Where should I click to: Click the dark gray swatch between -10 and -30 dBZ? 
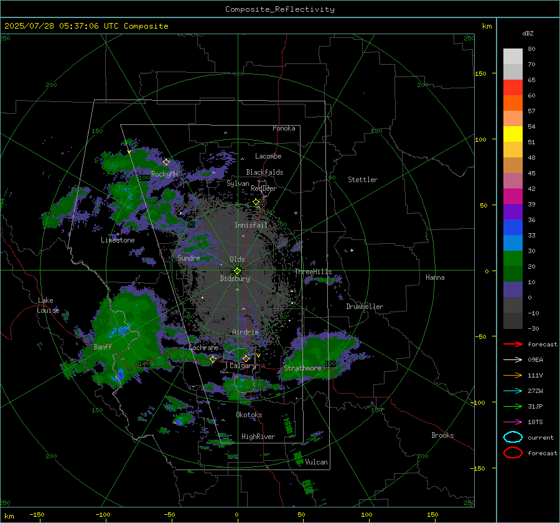click(513, 321)
